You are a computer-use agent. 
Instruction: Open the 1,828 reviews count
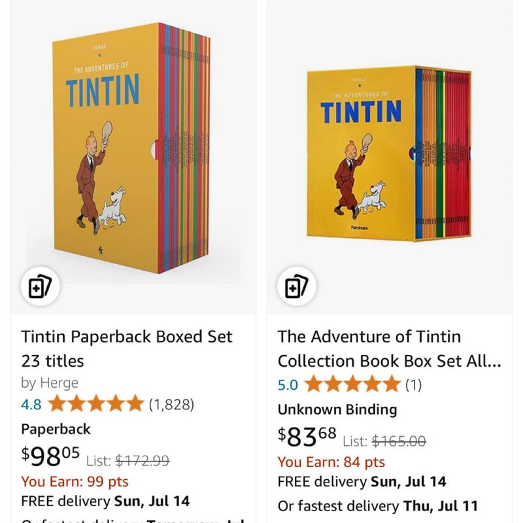click(x=171, y=404)
